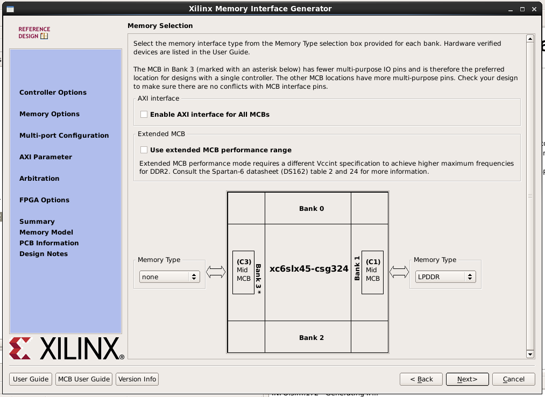This screenshot has width=545, height=397.
Task: Click the C3 Mid MCB block
Action: click(243, 273)
